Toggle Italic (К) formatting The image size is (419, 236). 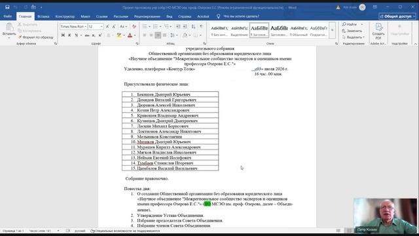(69, 35)
